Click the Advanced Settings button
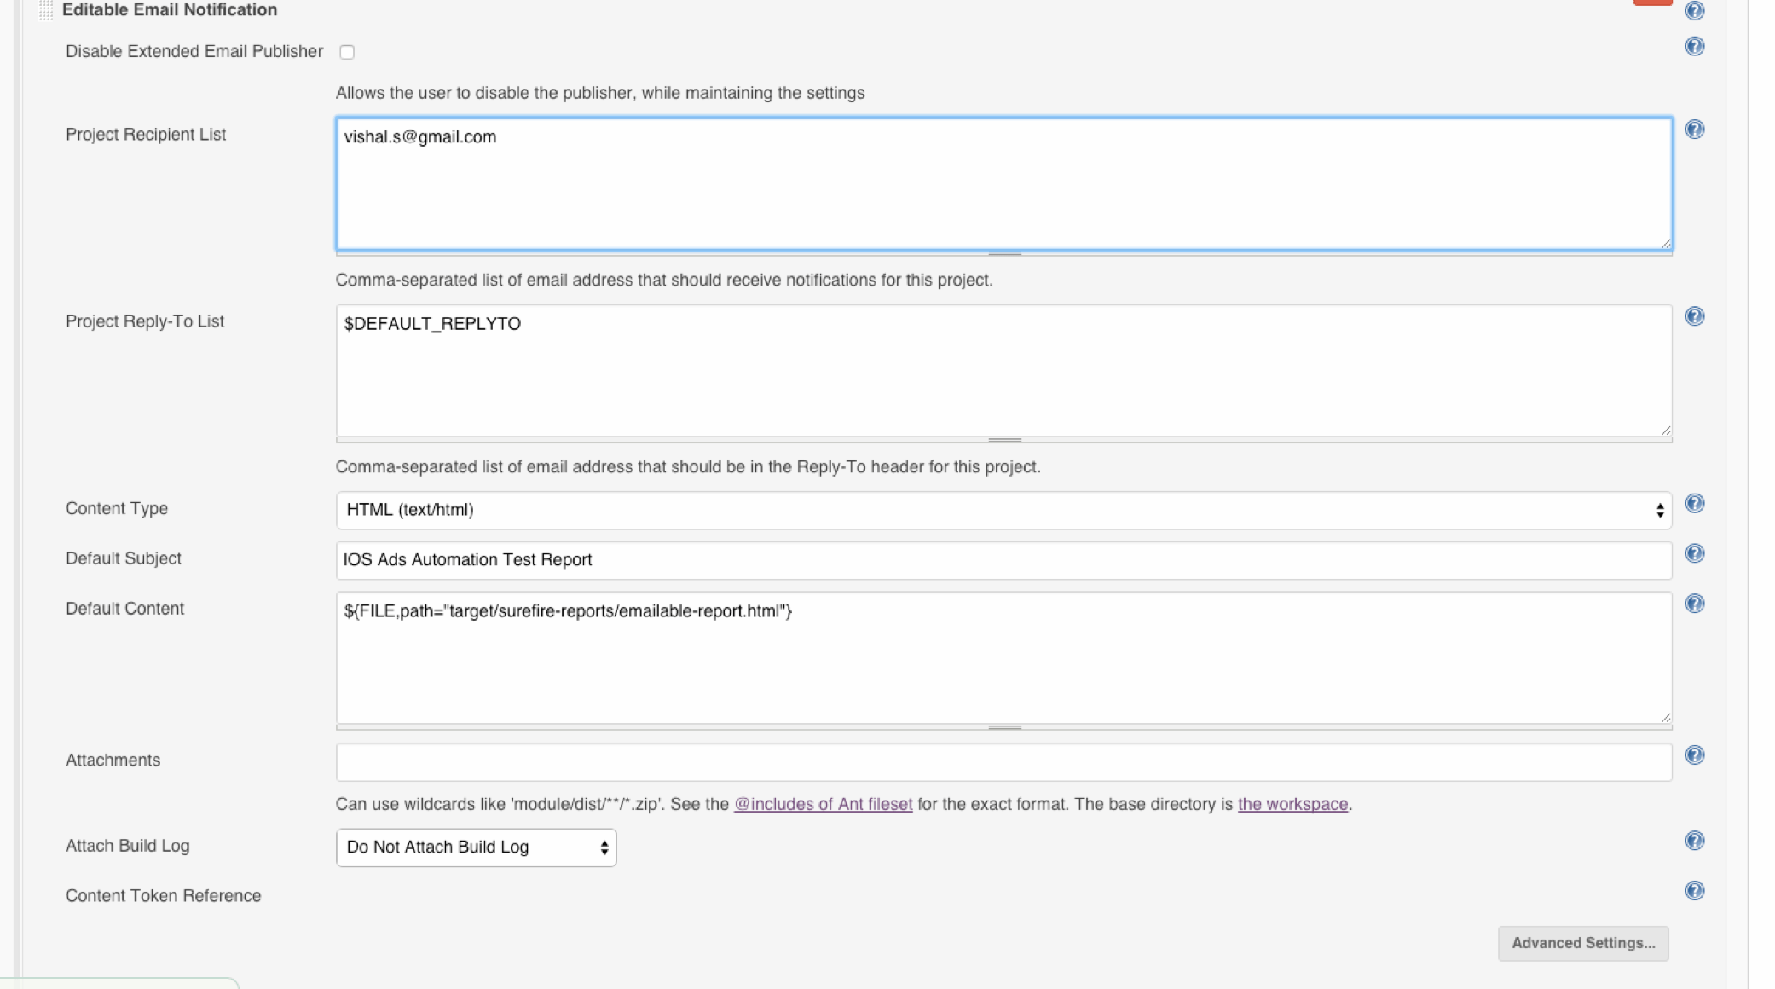The height and width of the screenshot is (989, 1775). [x=1582, y=943]
